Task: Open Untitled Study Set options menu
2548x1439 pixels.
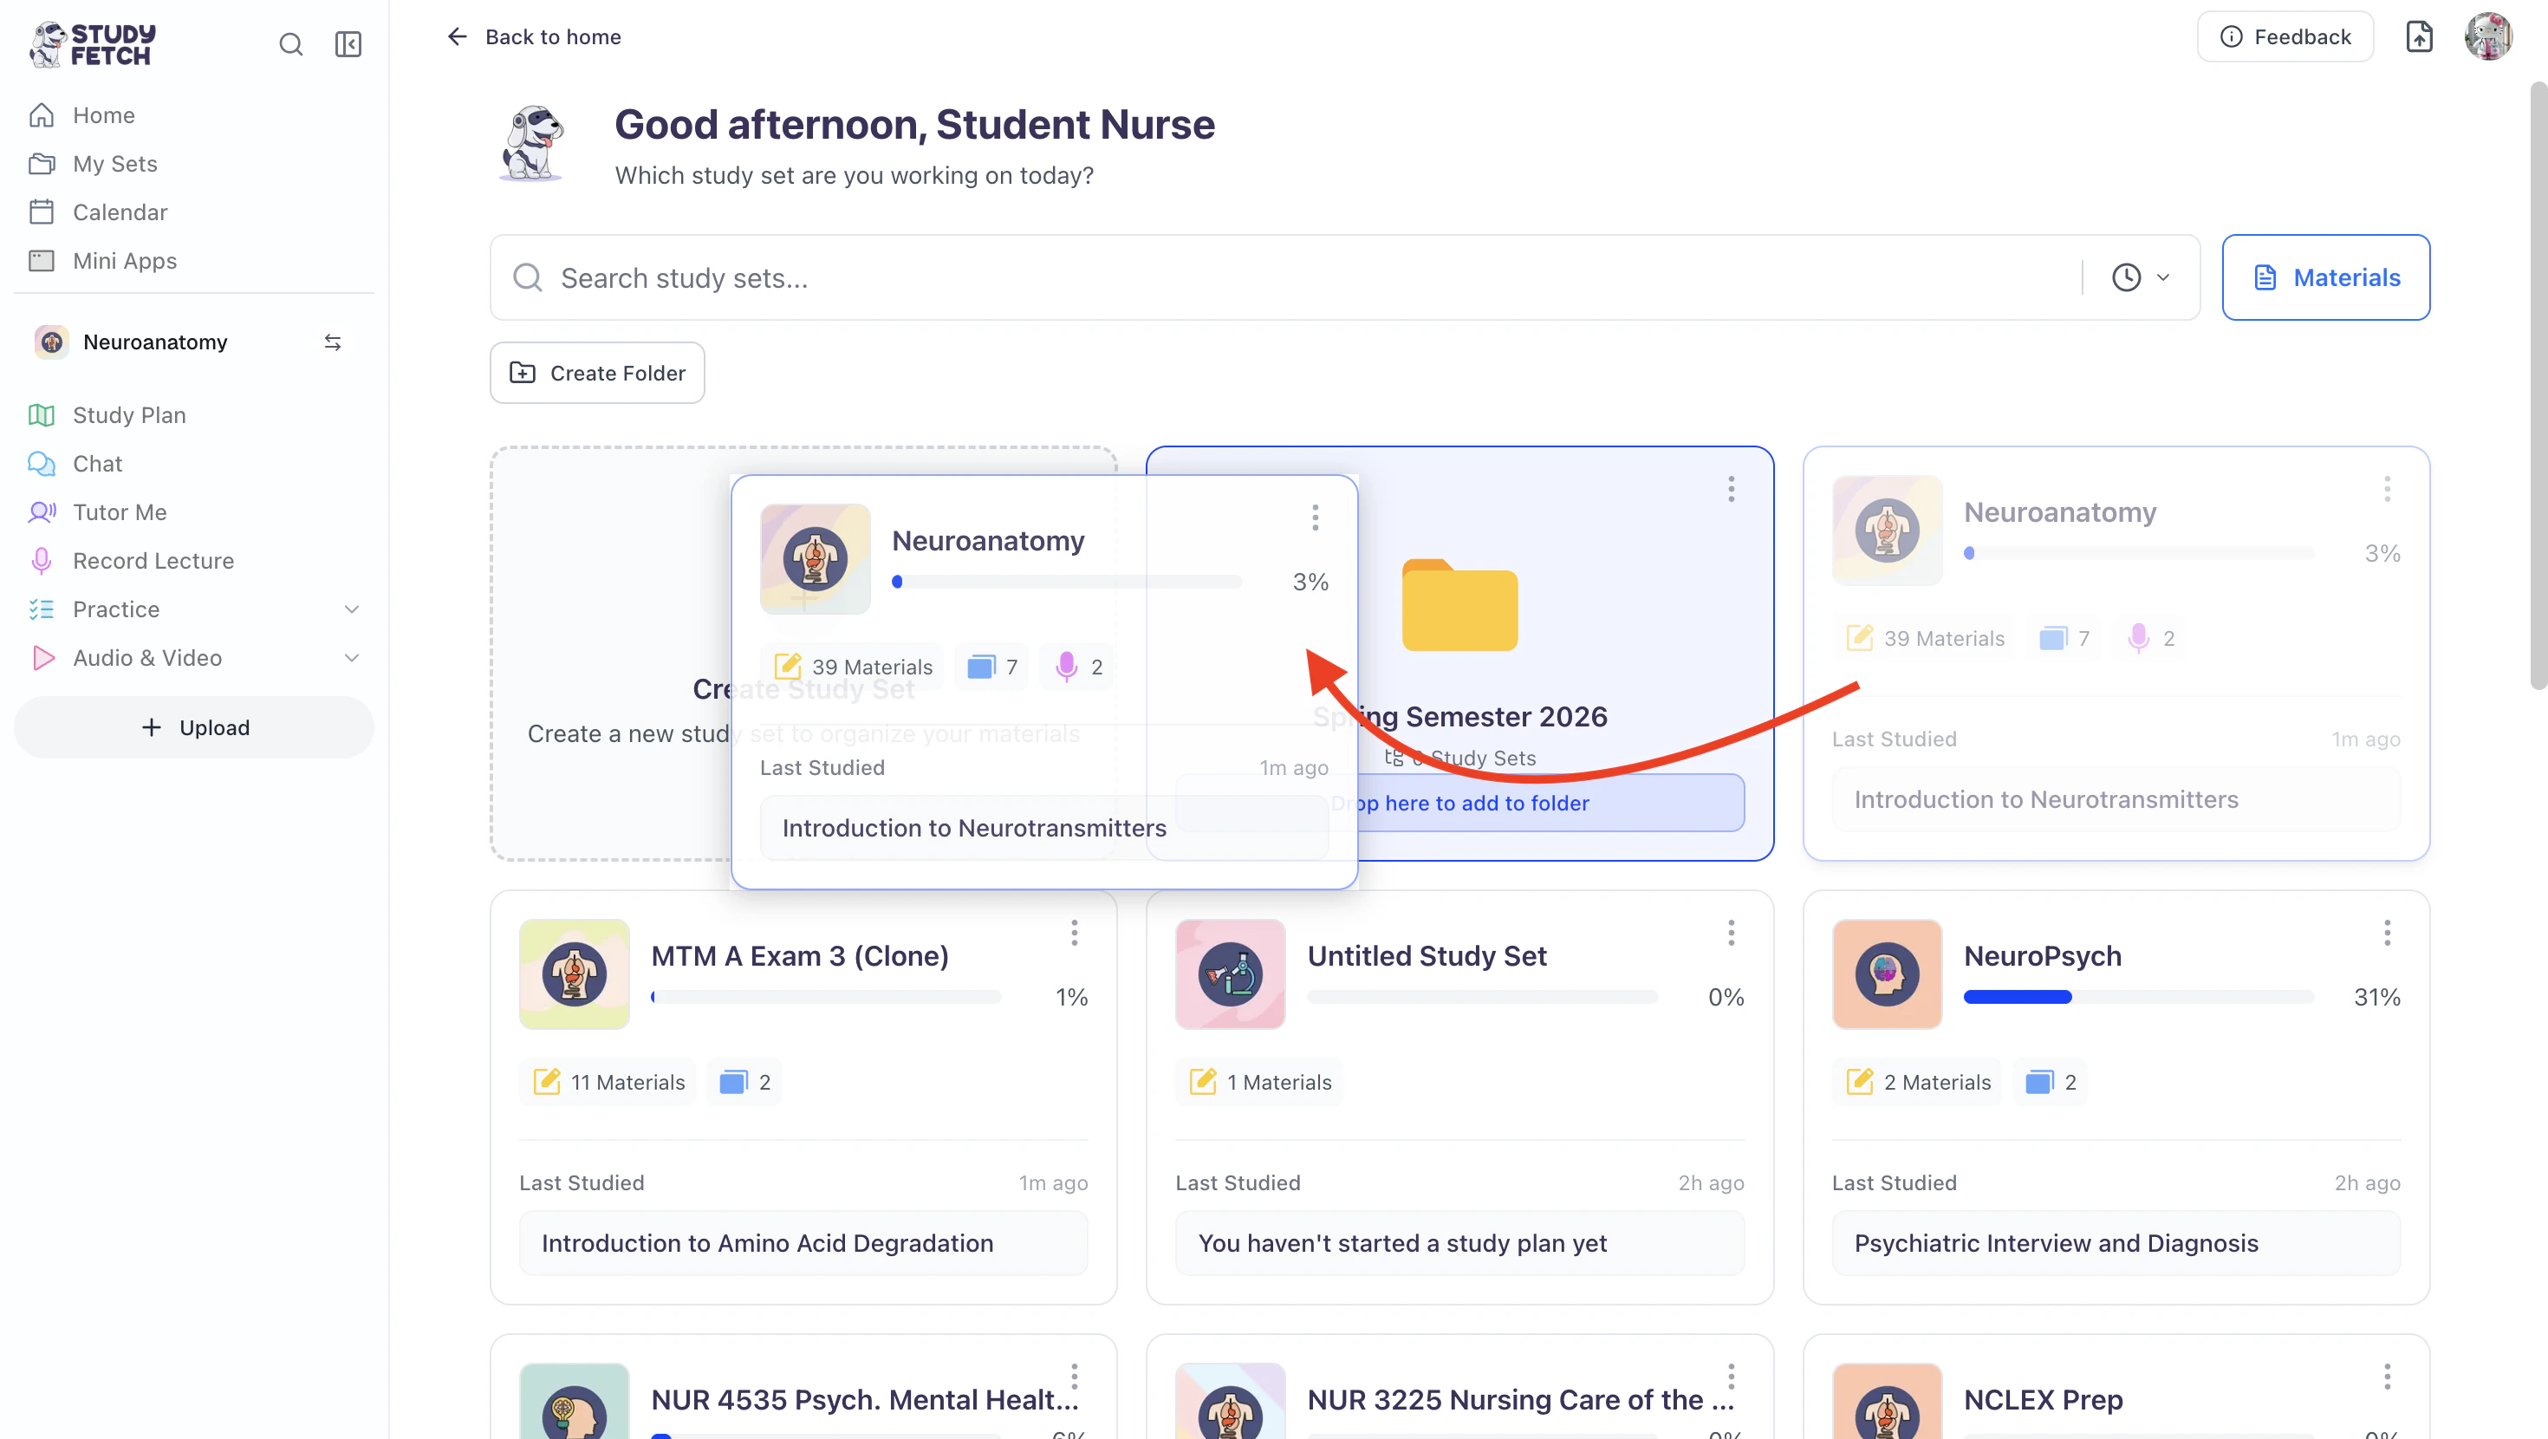Action: point(1731,934)
